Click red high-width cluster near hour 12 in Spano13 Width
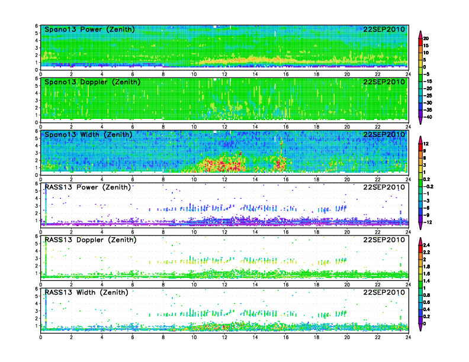 (x=223, y=164)
